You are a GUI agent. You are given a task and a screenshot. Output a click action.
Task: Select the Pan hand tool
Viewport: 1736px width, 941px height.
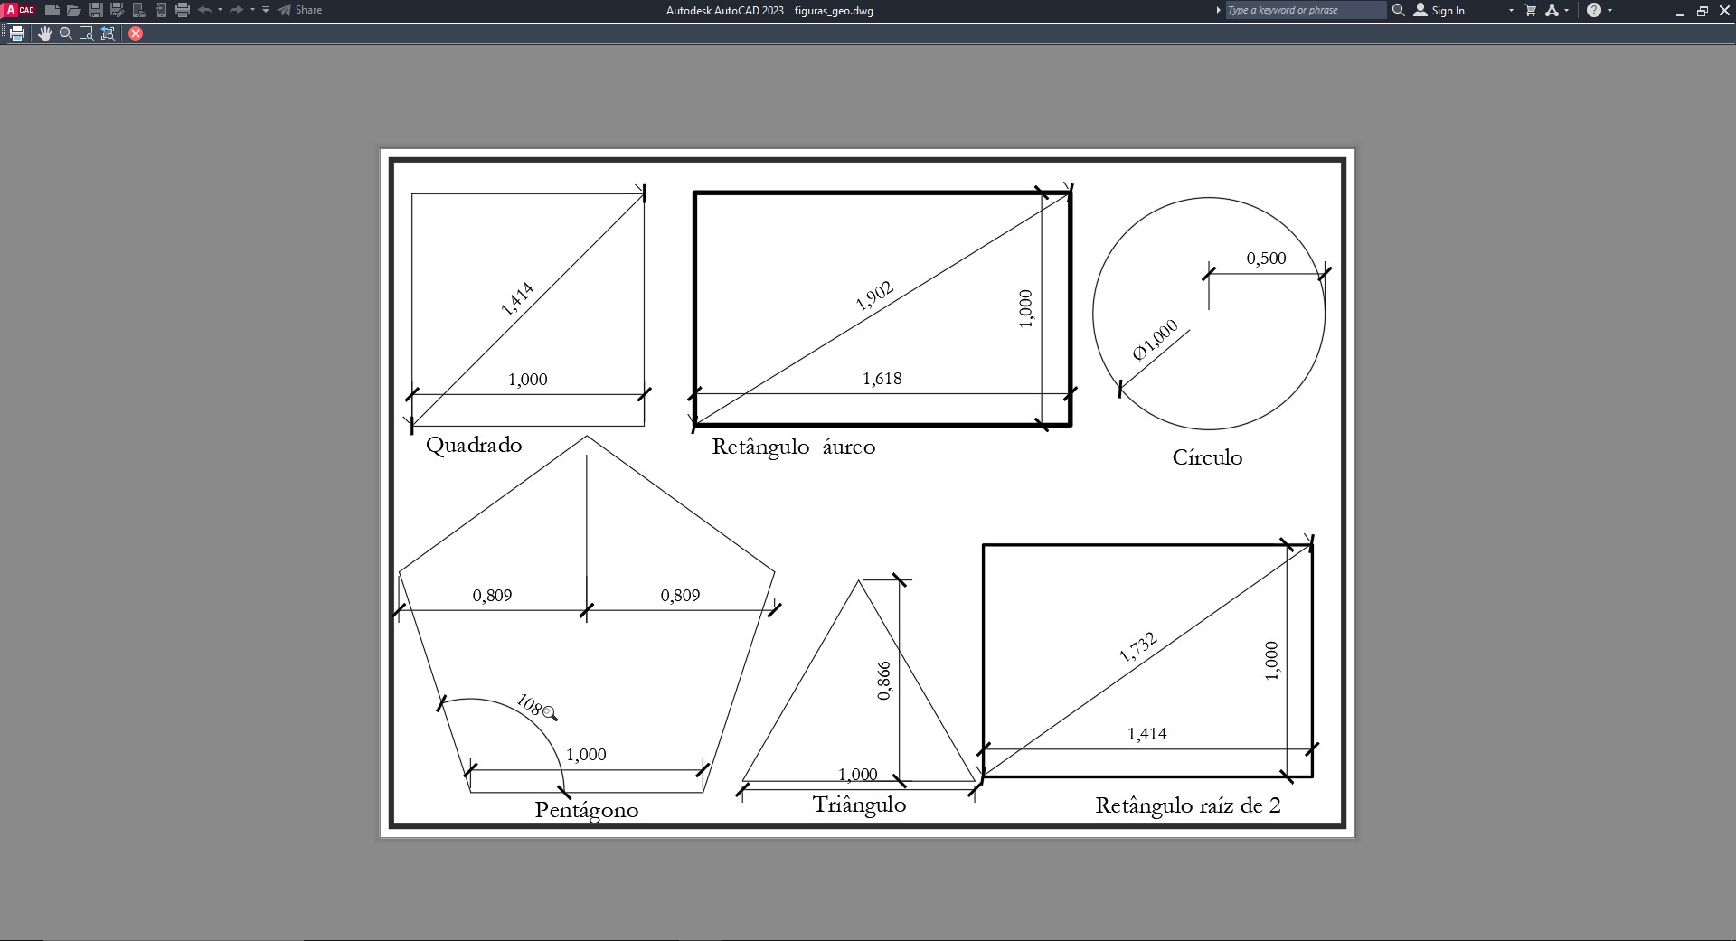pos(45,33)
